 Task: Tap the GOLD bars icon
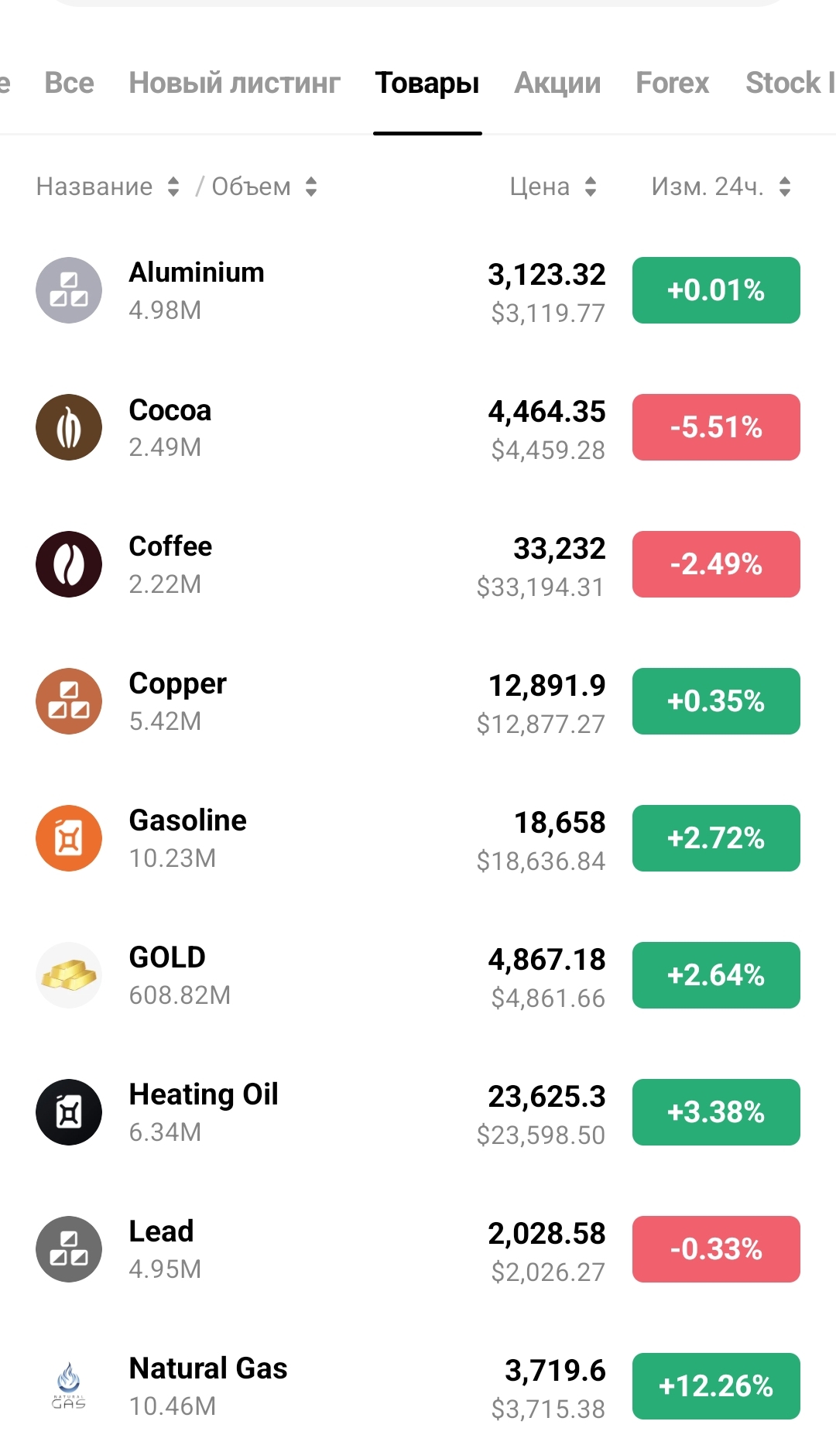(69, 975)
